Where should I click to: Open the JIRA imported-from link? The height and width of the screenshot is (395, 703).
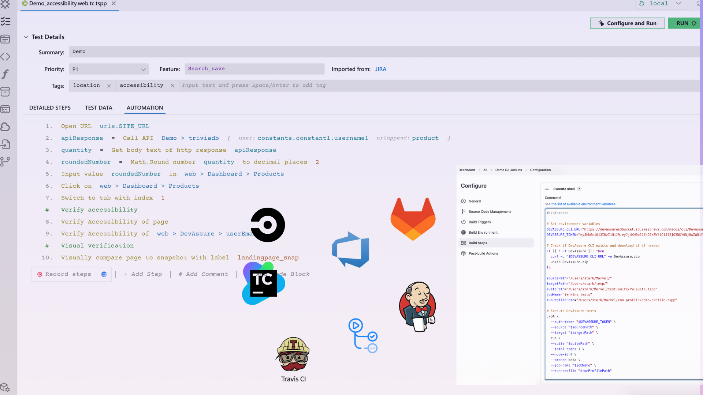pyautogui.click(x=381, y=69)
